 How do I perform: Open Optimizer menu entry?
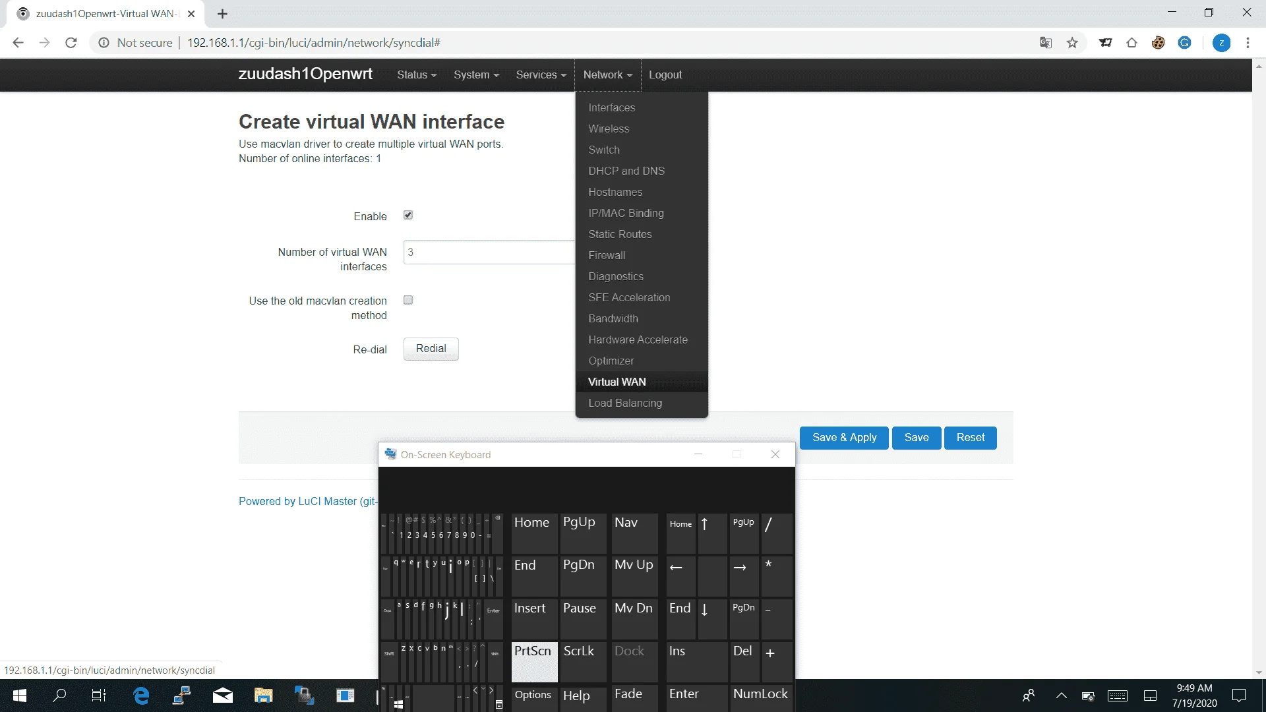642,361
